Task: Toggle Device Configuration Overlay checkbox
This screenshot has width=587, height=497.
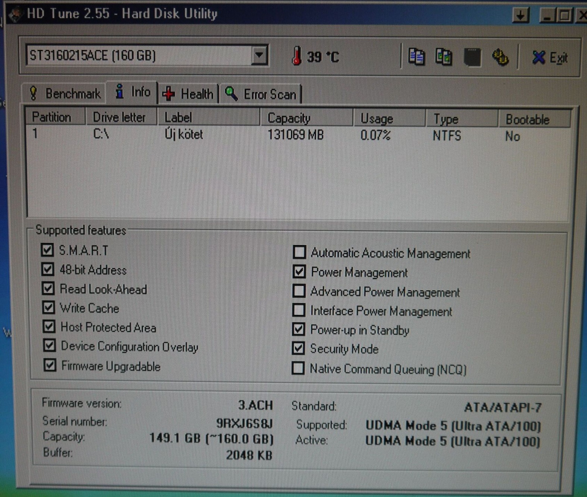Action: pyautogui.click(x=49, y=346)
